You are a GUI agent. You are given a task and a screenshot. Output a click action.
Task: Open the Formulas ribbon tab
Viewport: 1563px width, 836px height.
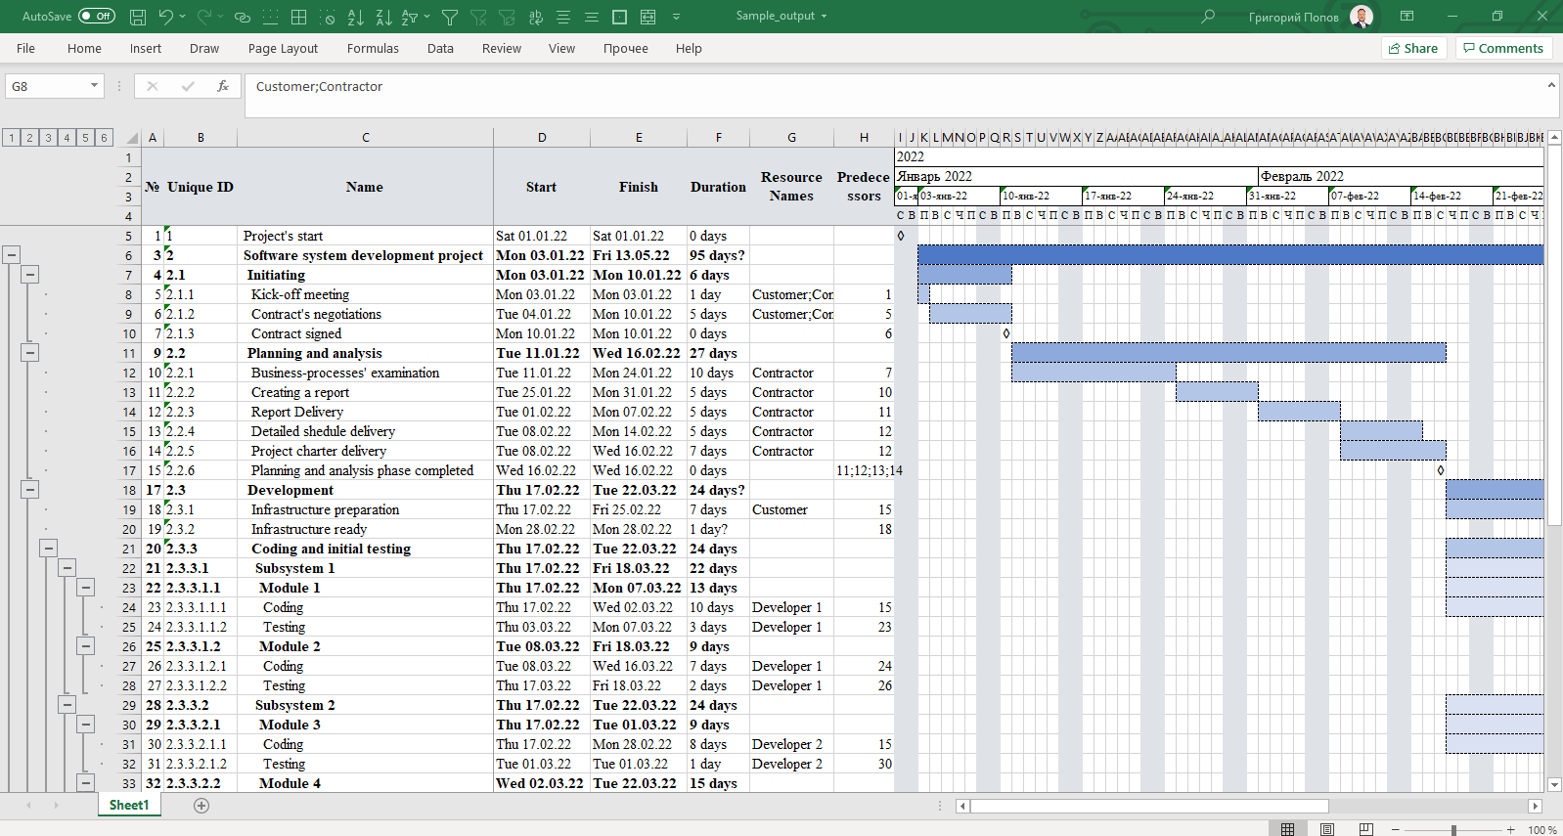(373, 48)
